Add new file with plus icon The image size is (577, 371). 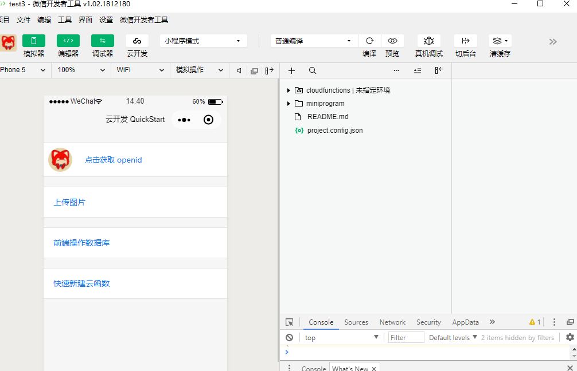pyautogui.click(x=291, y=70)
